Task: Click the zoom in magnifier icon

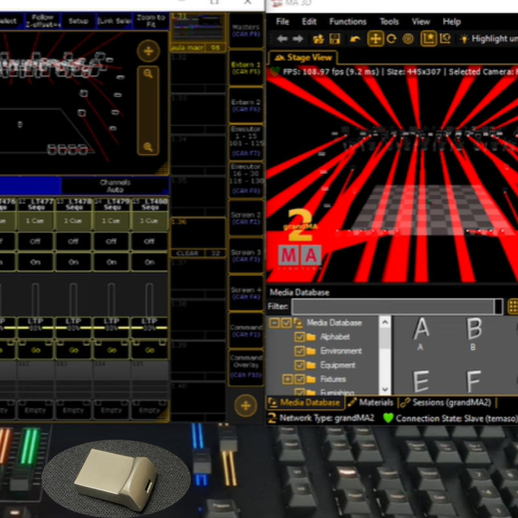Action: point(148,74)
